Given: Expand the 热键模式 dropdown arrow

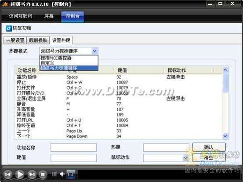Looking at the screenshot, I should point(94,51).
